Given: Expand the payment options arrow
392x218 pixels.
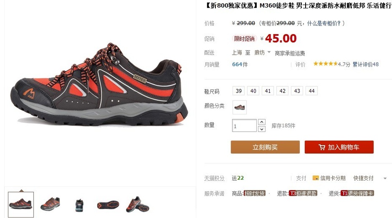Looking at the screenshot, I should [385, 178].
